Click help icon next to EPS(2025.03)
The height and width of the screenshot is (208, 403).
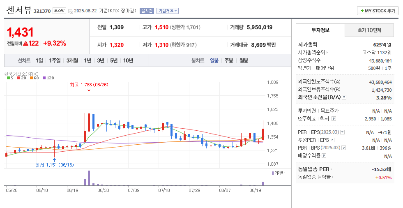[342, 132]
